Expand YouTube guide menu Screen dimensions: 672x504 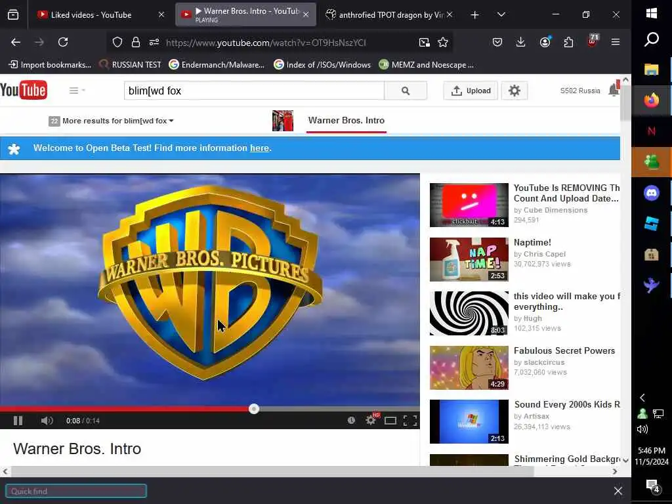point(77,91)
